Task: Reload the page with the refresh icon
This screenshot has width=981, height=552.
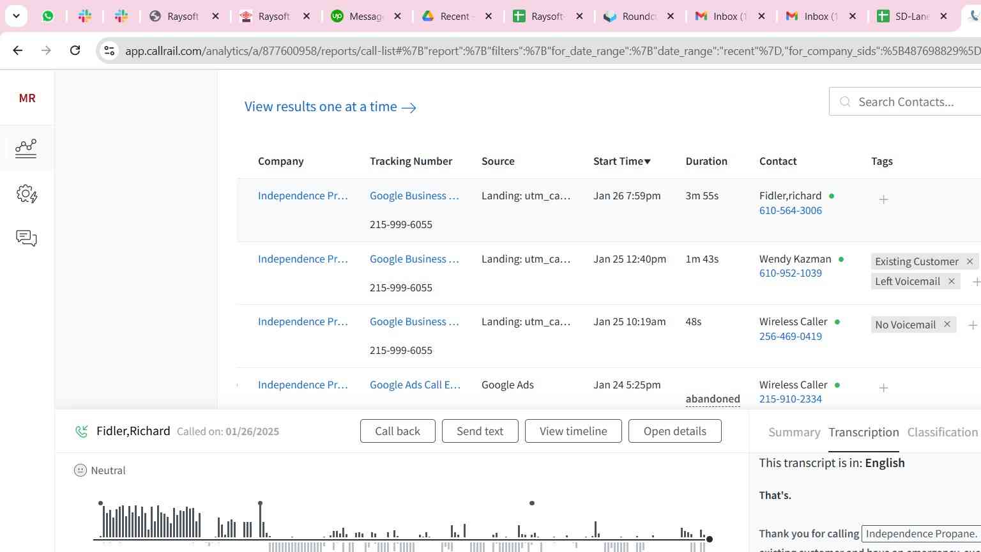Action: coord(75,50)
